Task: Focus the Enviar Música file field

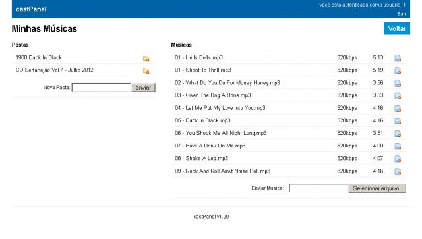Action: click(x=319, y=188)
